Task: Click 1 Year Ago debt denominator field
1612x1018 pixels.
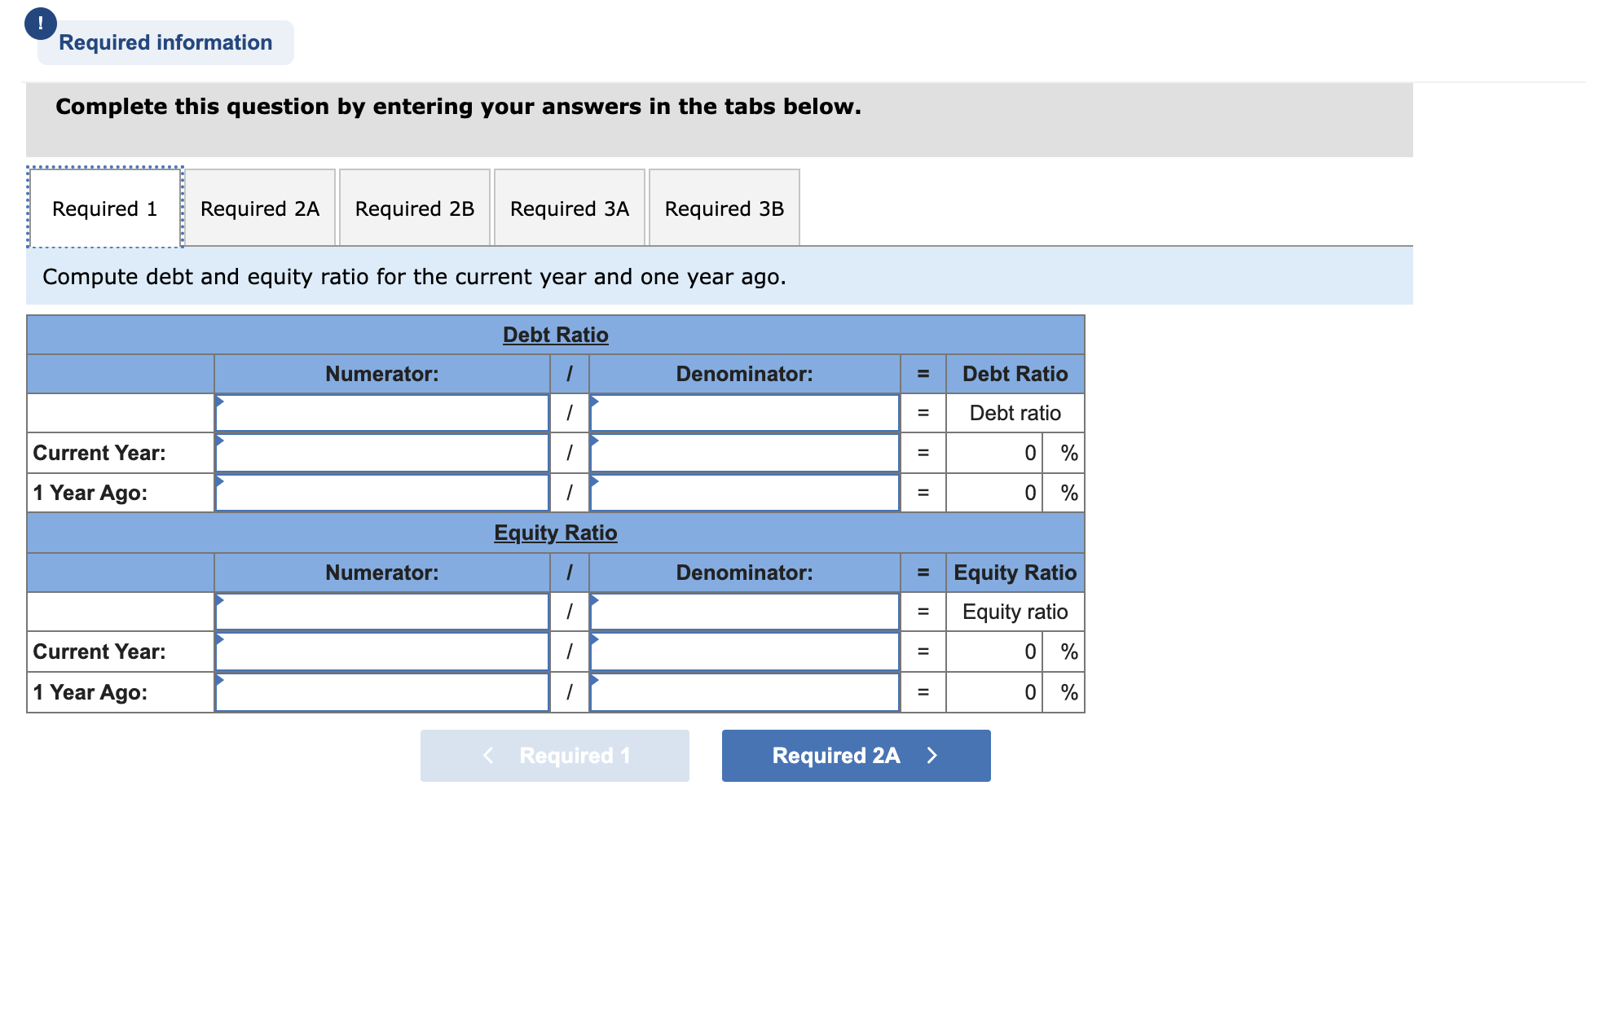Action: pyautogui.click(x=744, y=494)
